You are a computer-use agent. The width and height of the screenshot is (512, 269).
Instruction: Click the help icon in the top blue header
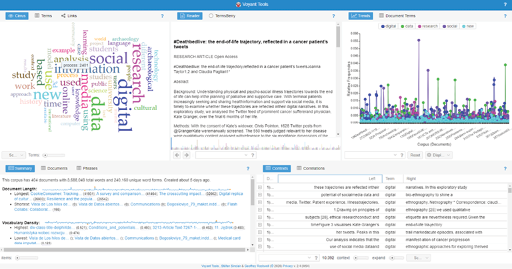[505, 4]
